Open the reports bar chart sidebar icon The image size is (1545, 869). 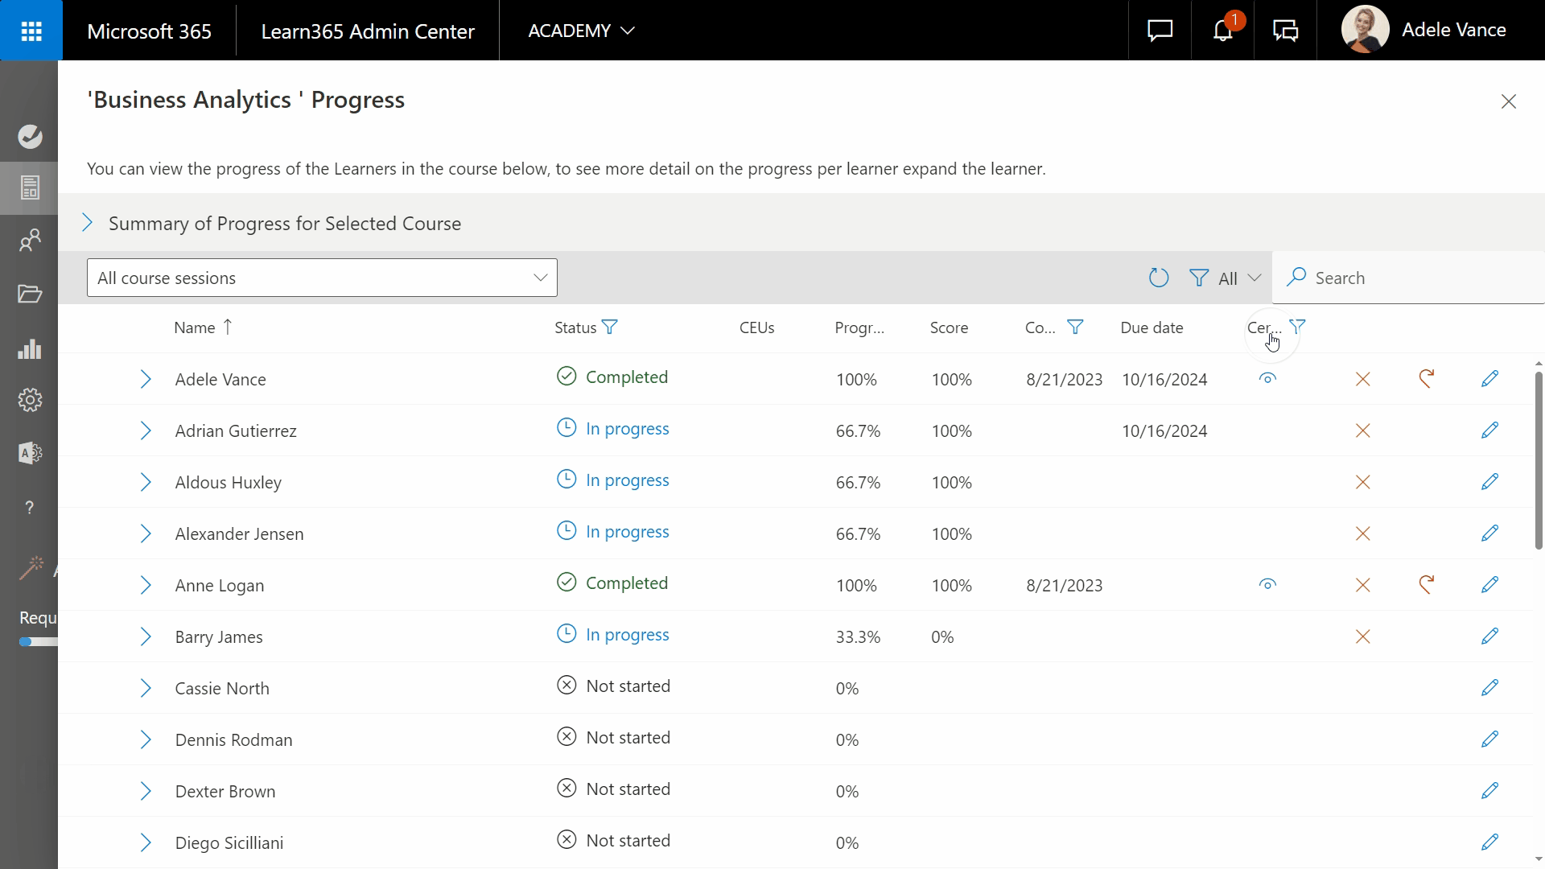pyautogui.click(x=30, y=348)
